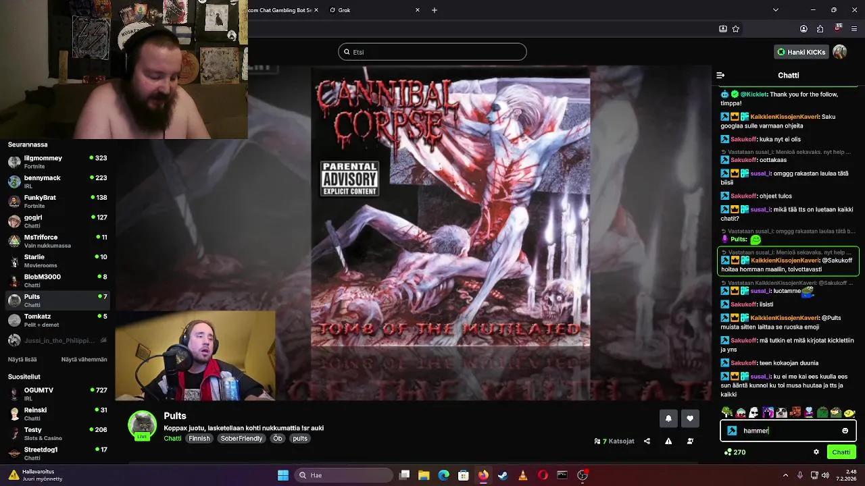Viewport: 865px width, 486px height.
Task: Open the browser tab list dropdown arrow
Action: click(x=775, y=10)
